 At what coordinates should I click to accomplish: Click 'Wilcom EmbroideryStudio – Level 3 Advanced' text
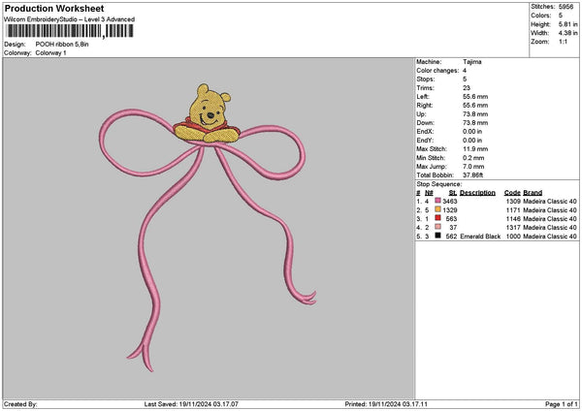coord(69,19)
